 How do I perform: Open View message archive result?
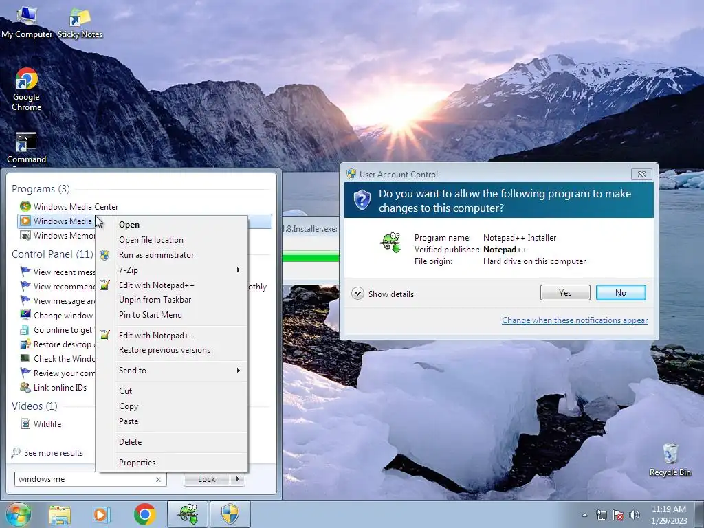58,301
